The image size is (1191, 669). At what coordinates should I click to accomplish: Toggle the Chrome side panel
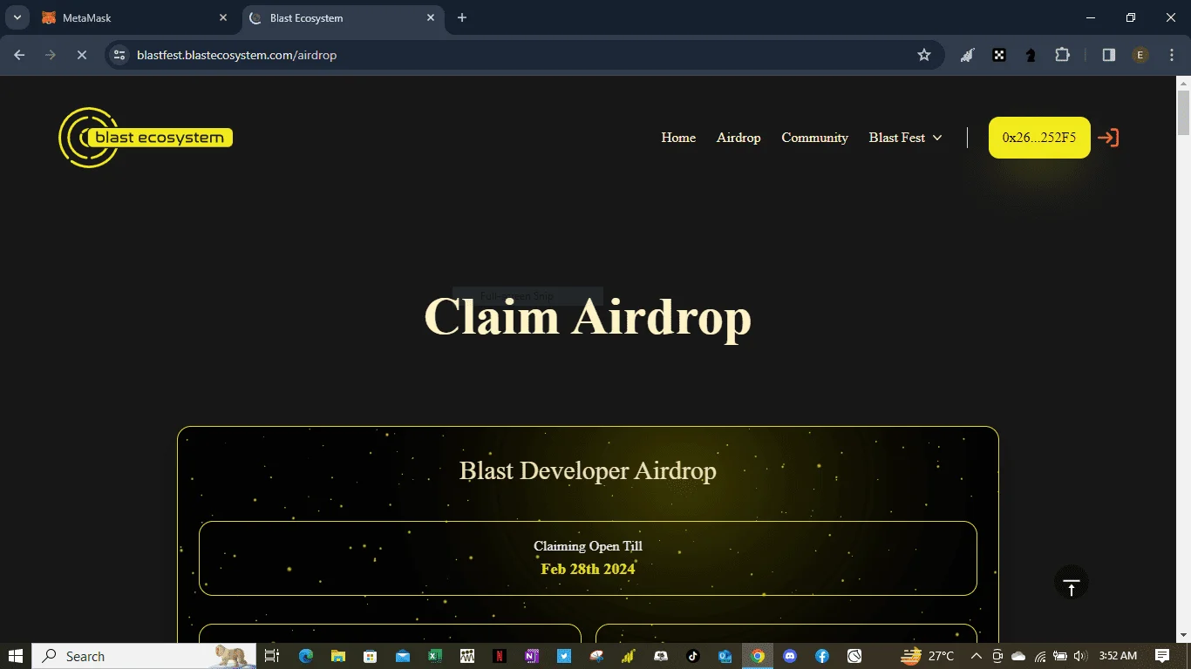1109,55
